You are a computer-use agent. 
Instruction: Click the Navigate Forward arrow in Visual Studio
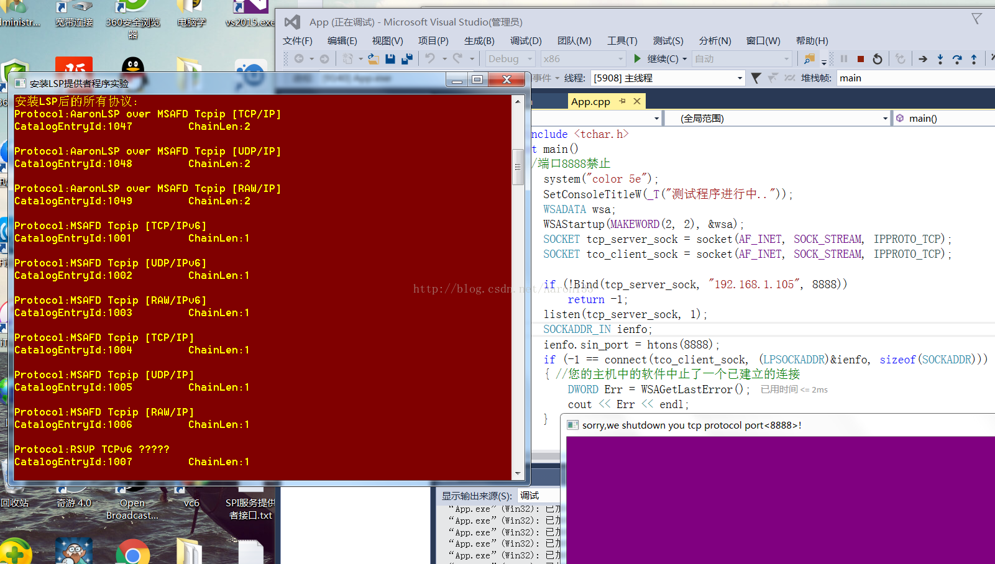(324, 58)
